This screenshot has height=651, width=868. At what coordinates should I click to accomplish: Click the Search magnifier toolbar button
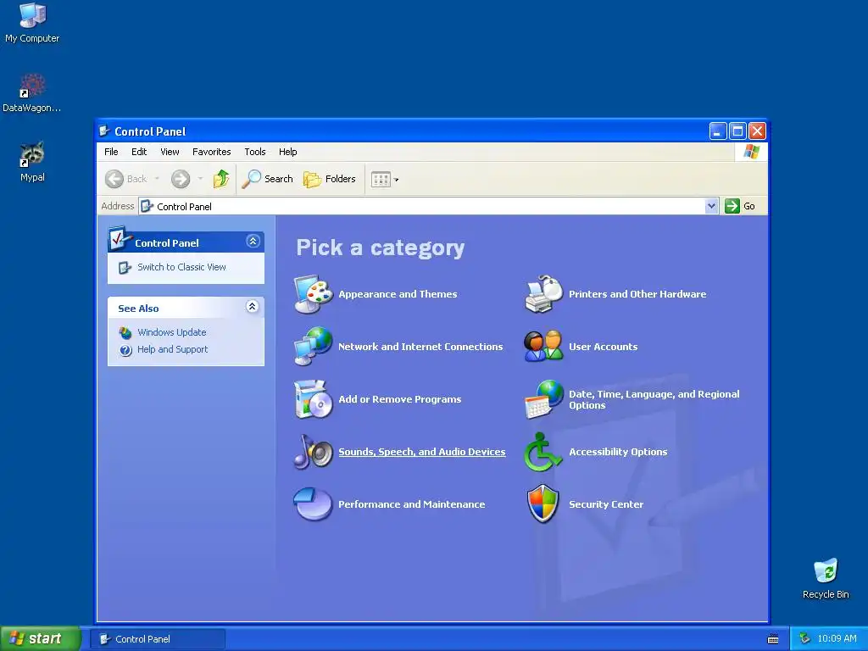tap(268, 179)
